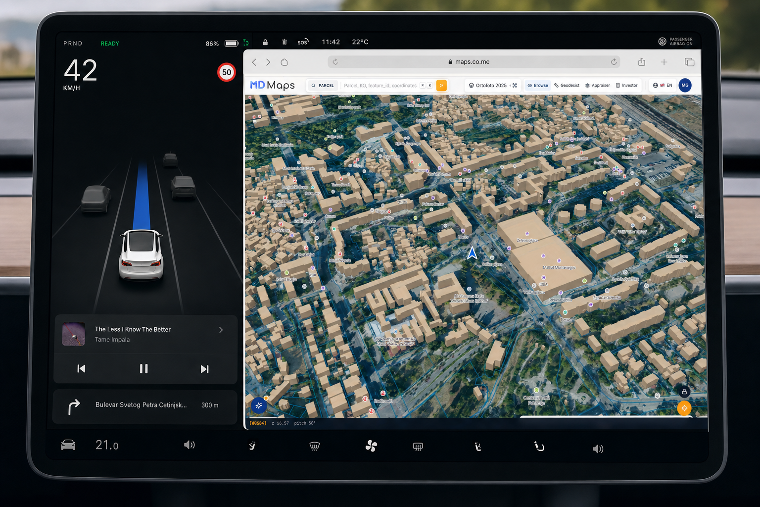Image resolution: width=760 pixels, height=507 pixels.
Task: Pause the current song
Action: pos(143,368)
